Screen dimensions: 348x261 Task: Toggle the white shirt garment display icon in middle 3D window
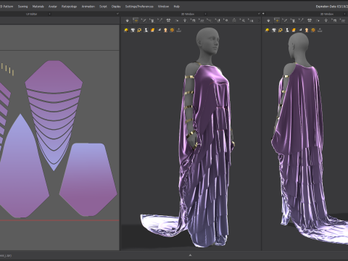point(133,30)
